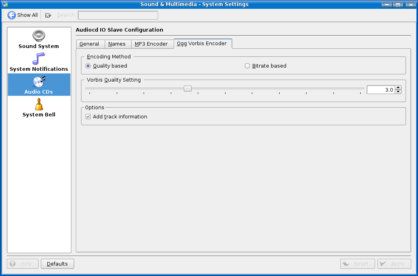Click the Show All back arrow icon
Viewport: 418px width, 276px height.
tap(12, 15)
